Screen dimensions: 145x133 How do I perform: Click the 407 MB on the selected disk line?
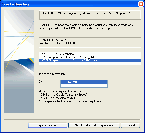pyautogui.click(x=58, y=98)
